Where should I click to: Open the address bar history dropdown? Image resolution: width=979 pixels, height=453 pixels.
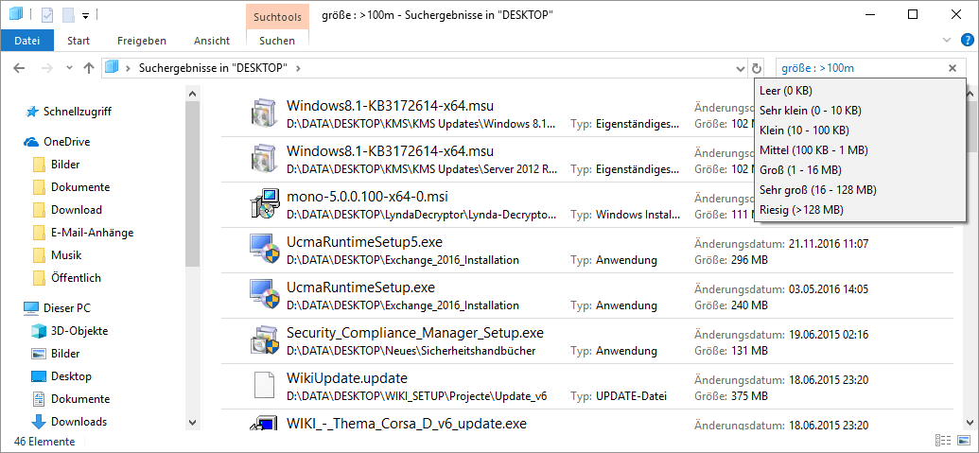(740, 68)
